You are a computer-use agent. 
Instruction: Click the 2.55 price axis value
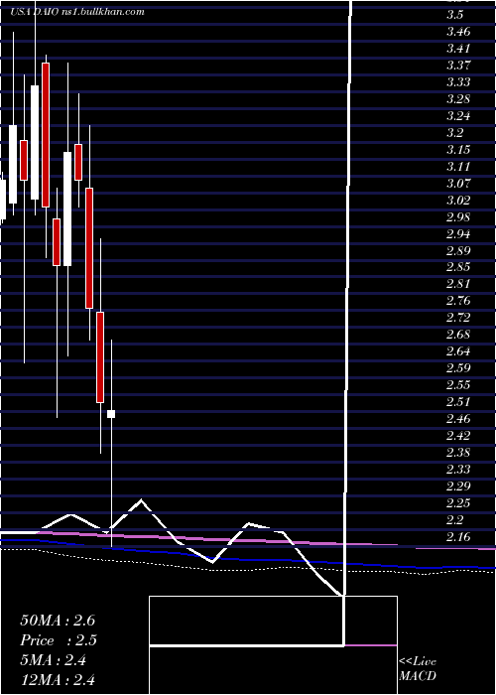[458, 385]
